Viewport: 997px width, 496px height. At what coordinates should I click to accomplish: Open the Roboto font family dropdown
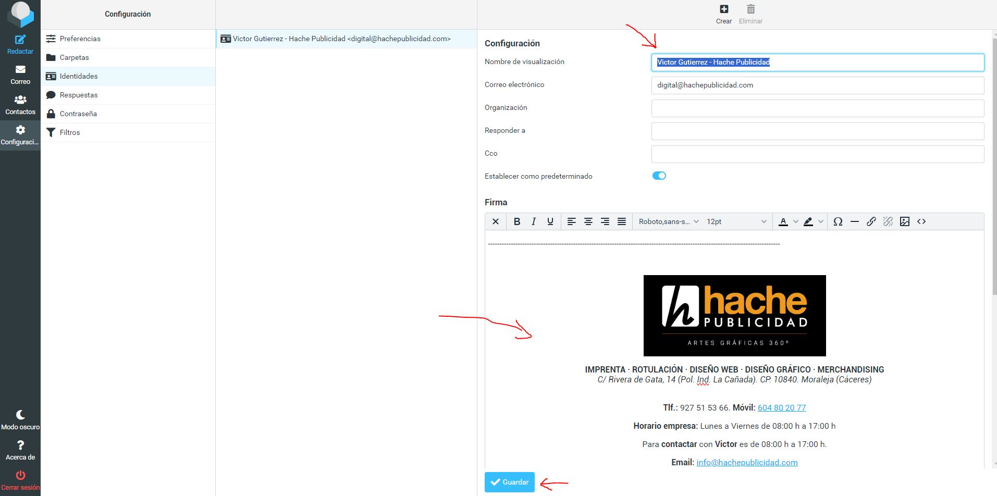(x=669, y=222)
